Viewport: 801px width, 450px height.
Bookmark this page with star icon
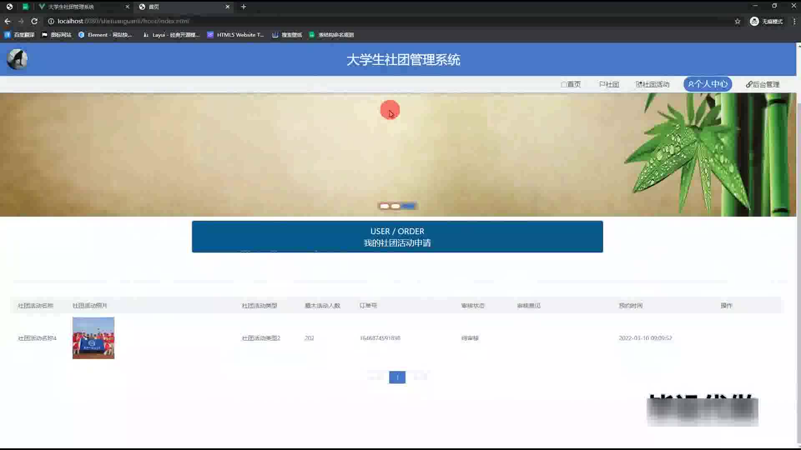pos(737,21)
